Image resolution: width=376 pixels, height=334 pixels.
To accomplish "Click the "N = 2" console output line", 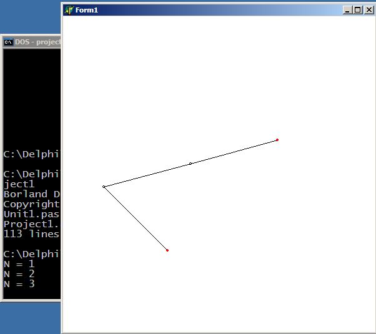I will click(19, 274).
